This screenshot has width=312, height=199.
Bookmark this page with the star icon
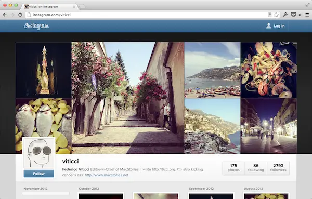tap(276, 15)
